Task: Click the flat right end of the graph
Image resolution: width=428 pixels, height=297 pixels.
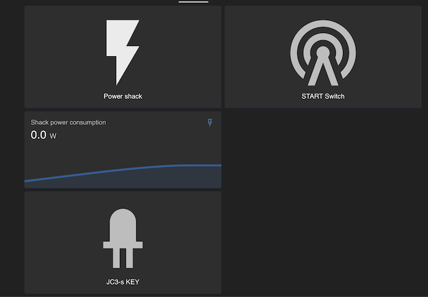Action: [208, 165]
